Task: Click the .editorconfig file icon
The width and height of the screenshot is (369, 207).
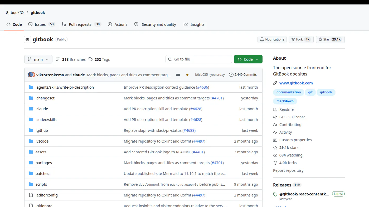Action: (x=31, y=195)
